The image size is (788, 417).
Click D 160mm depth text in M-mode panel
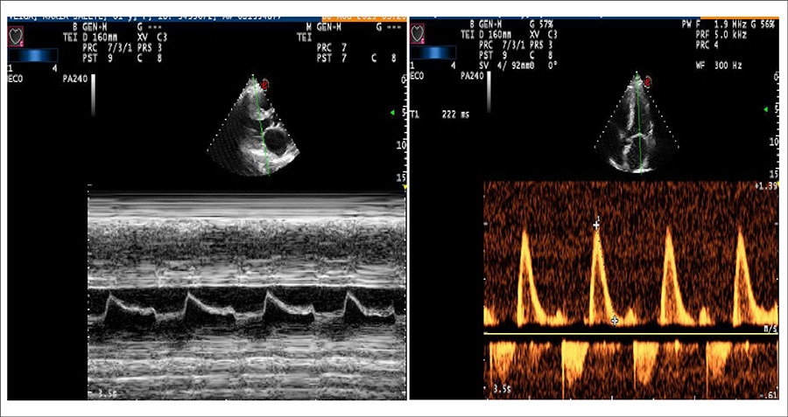pos(102,37)
